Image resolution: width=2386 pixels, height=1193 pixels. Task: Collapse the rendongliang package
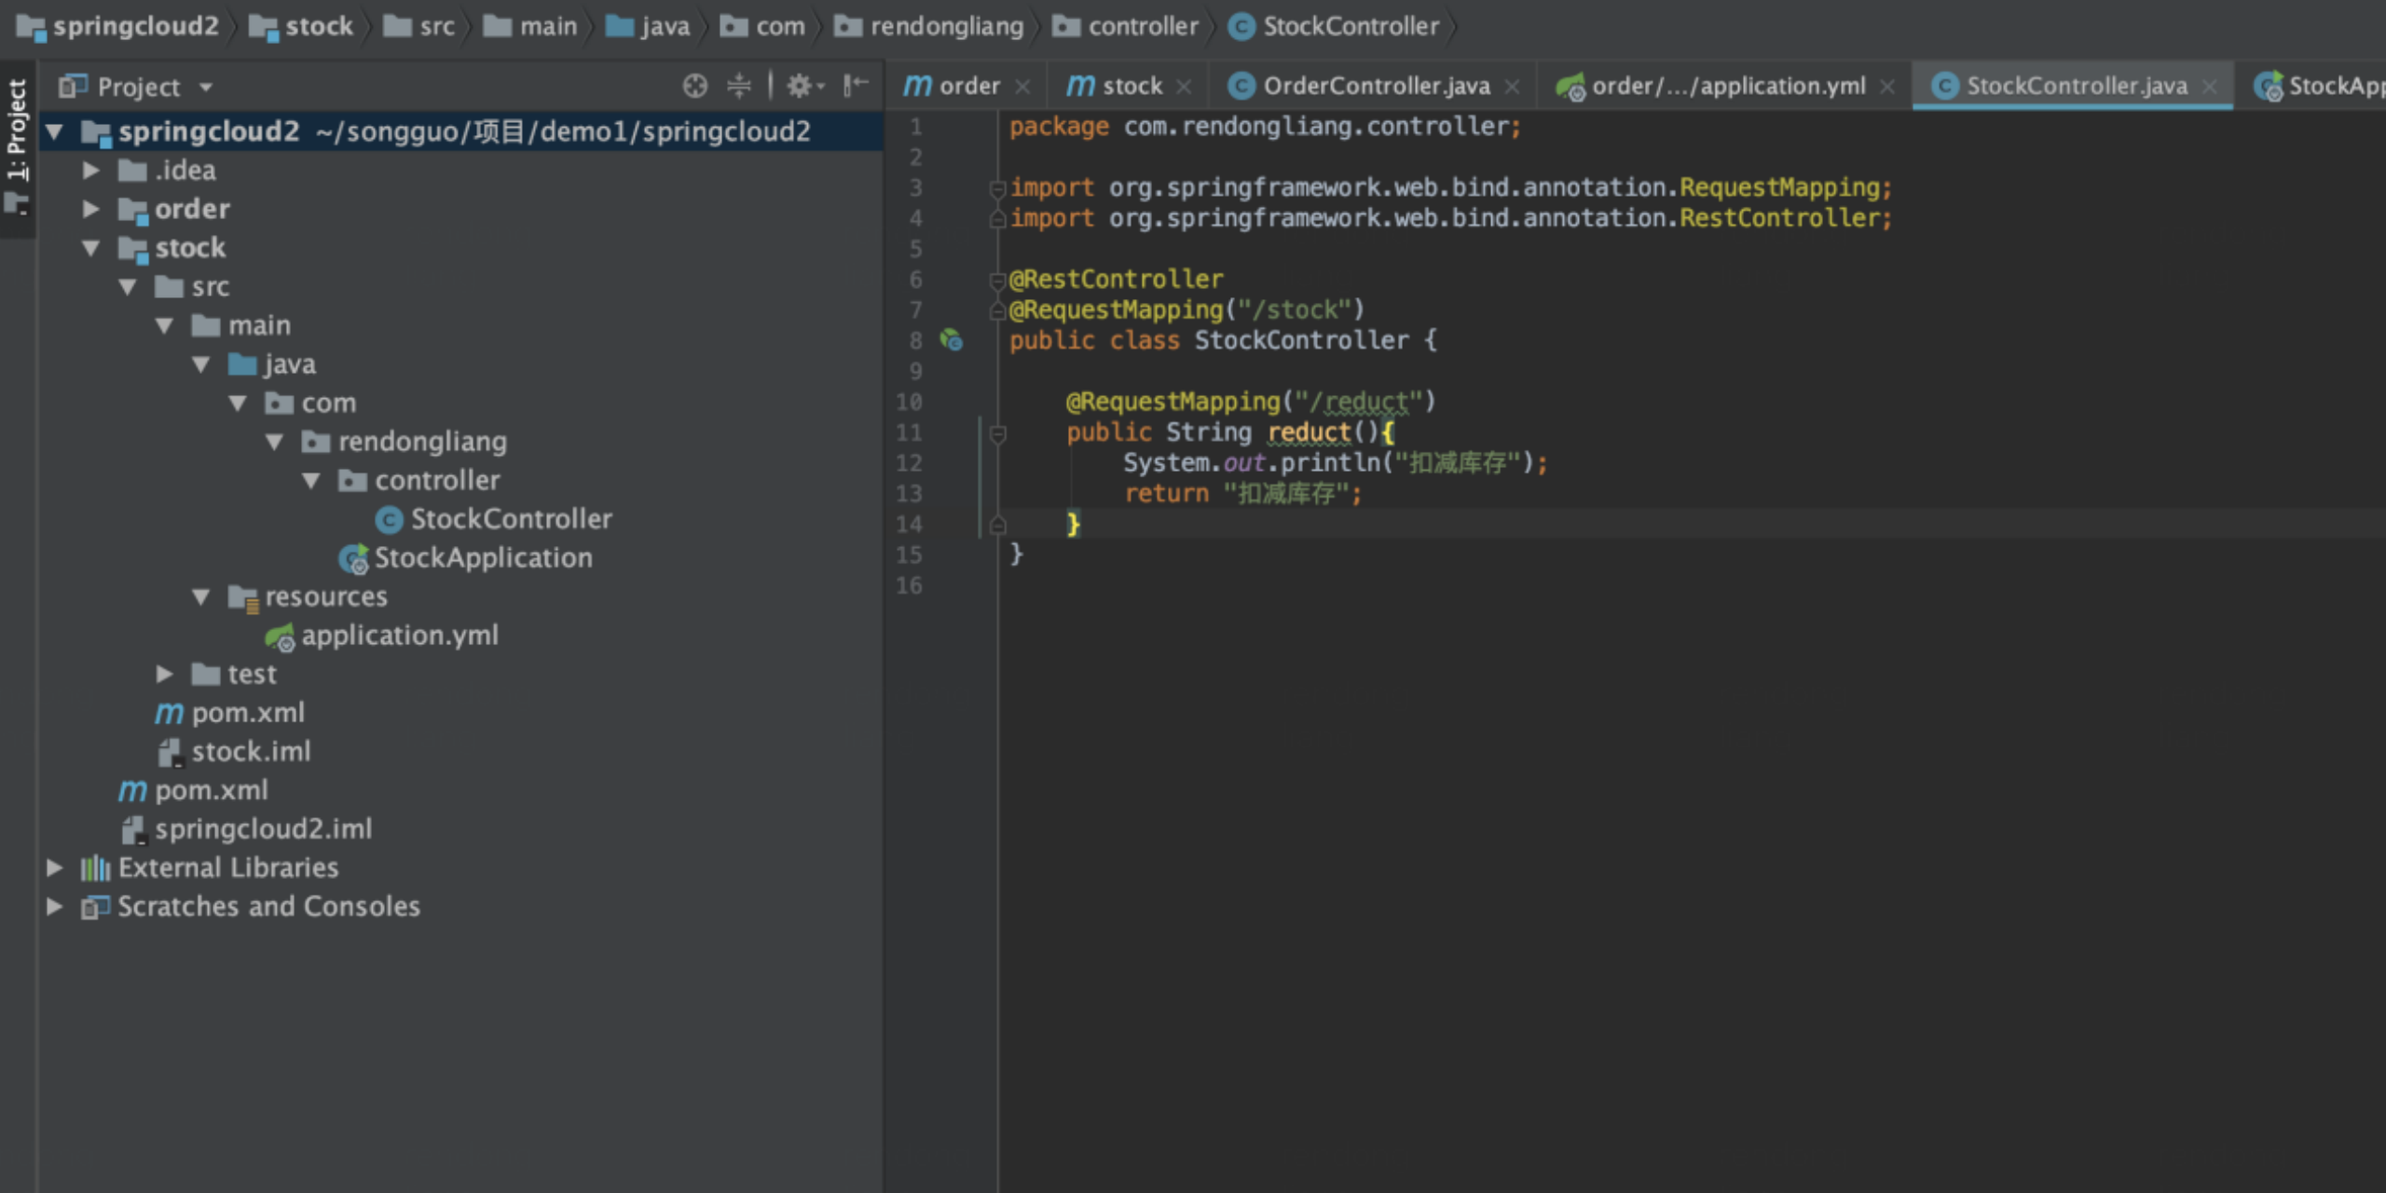[274, 442]
